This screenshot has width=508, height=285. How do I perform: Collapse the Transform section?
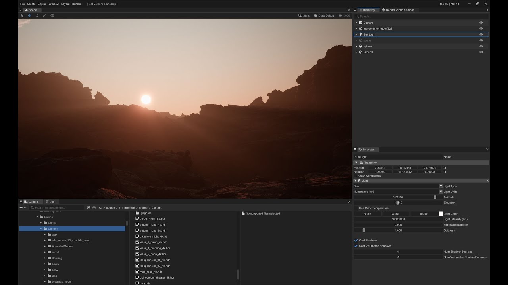(356, 163)
